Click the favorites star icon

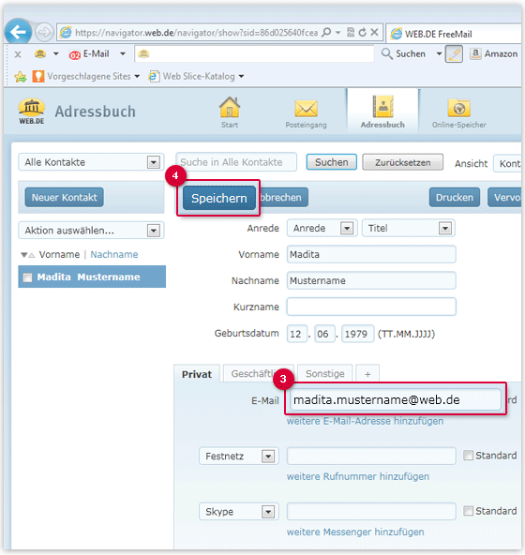(x=21, y=77)
